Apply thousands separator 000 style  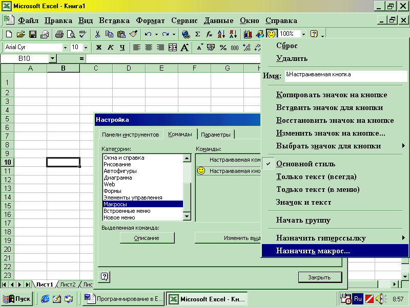point(235,48)
